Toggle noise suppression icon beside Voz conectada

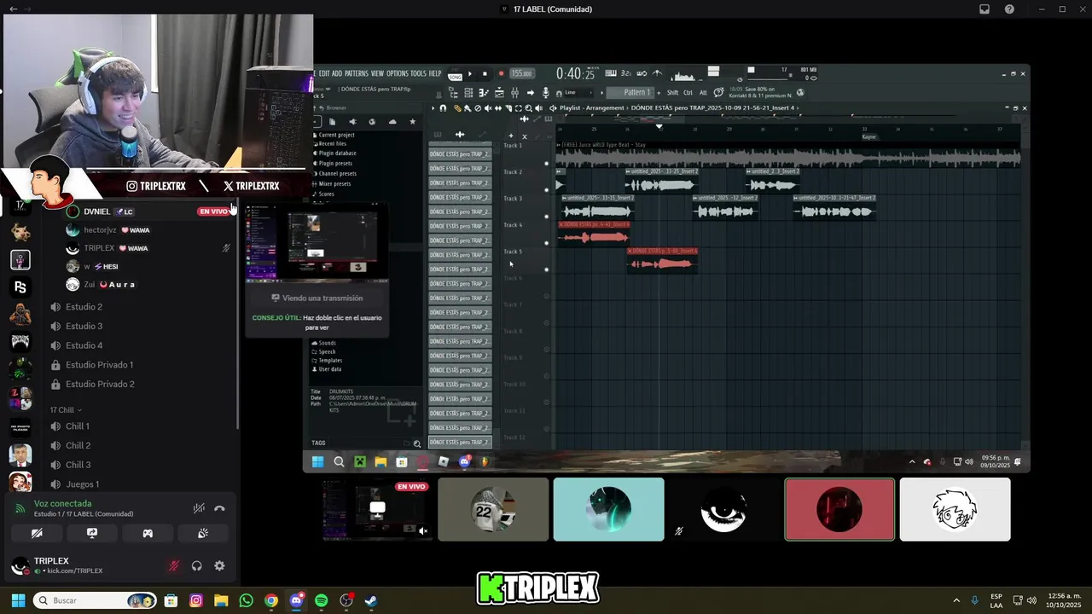click(199, 508)
